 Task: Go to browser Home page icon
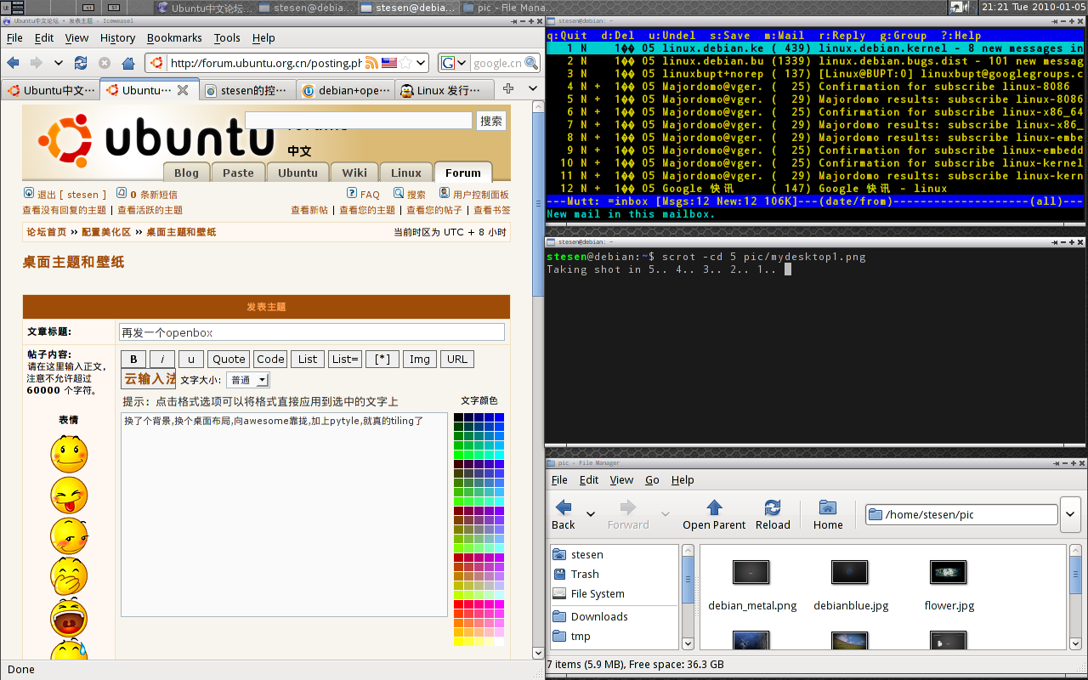coord(128,63)
